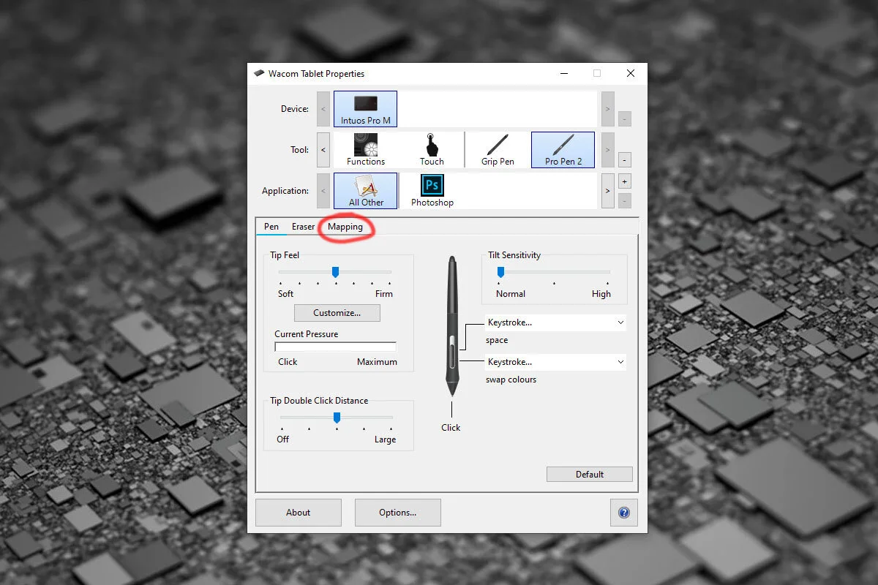Open the lower pen button Keystroke dropdown
This screenshot has height=585, width=878.
[556, 362]
